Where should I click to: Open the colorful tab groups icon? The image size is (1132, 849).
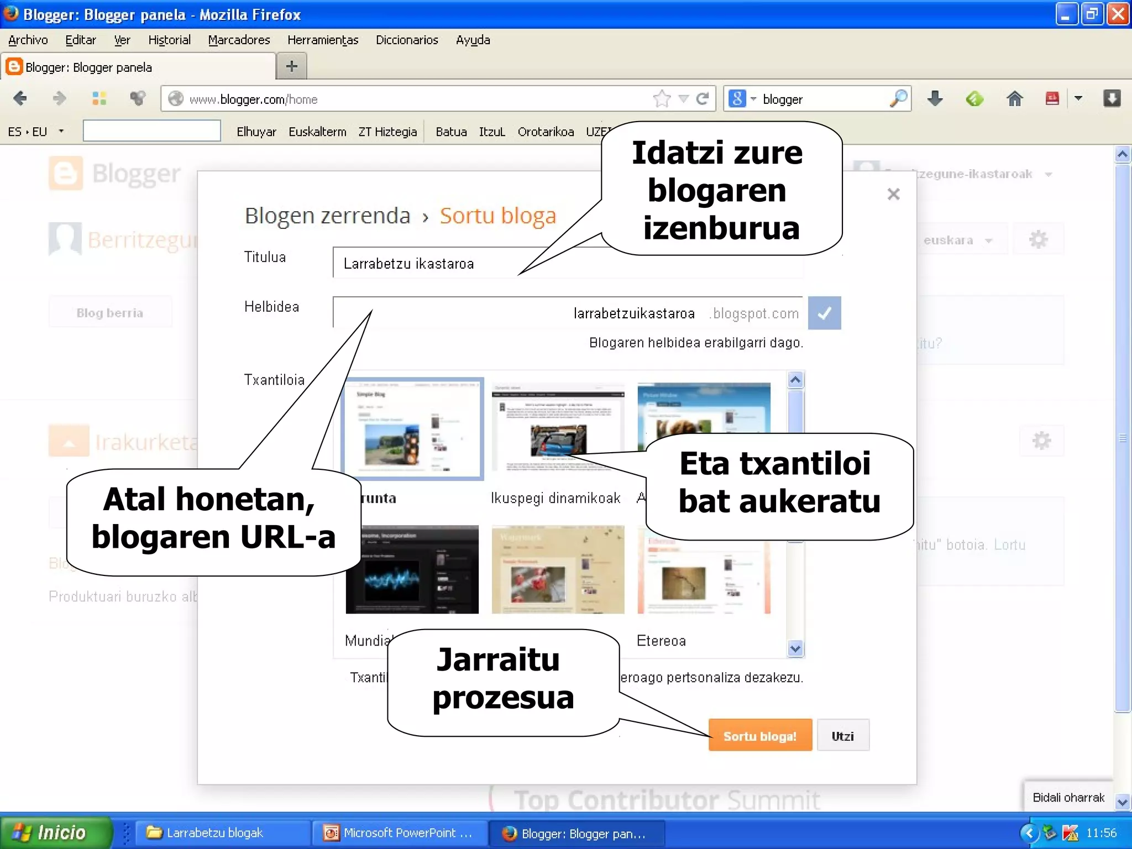point(99,98)
